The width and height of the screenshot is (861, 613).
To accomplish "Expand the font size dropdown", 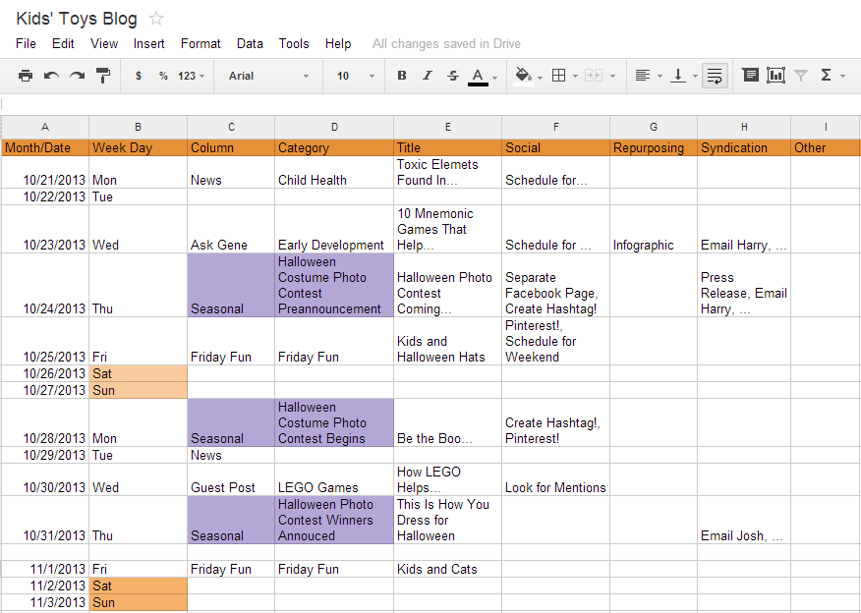I will point(356,76).
